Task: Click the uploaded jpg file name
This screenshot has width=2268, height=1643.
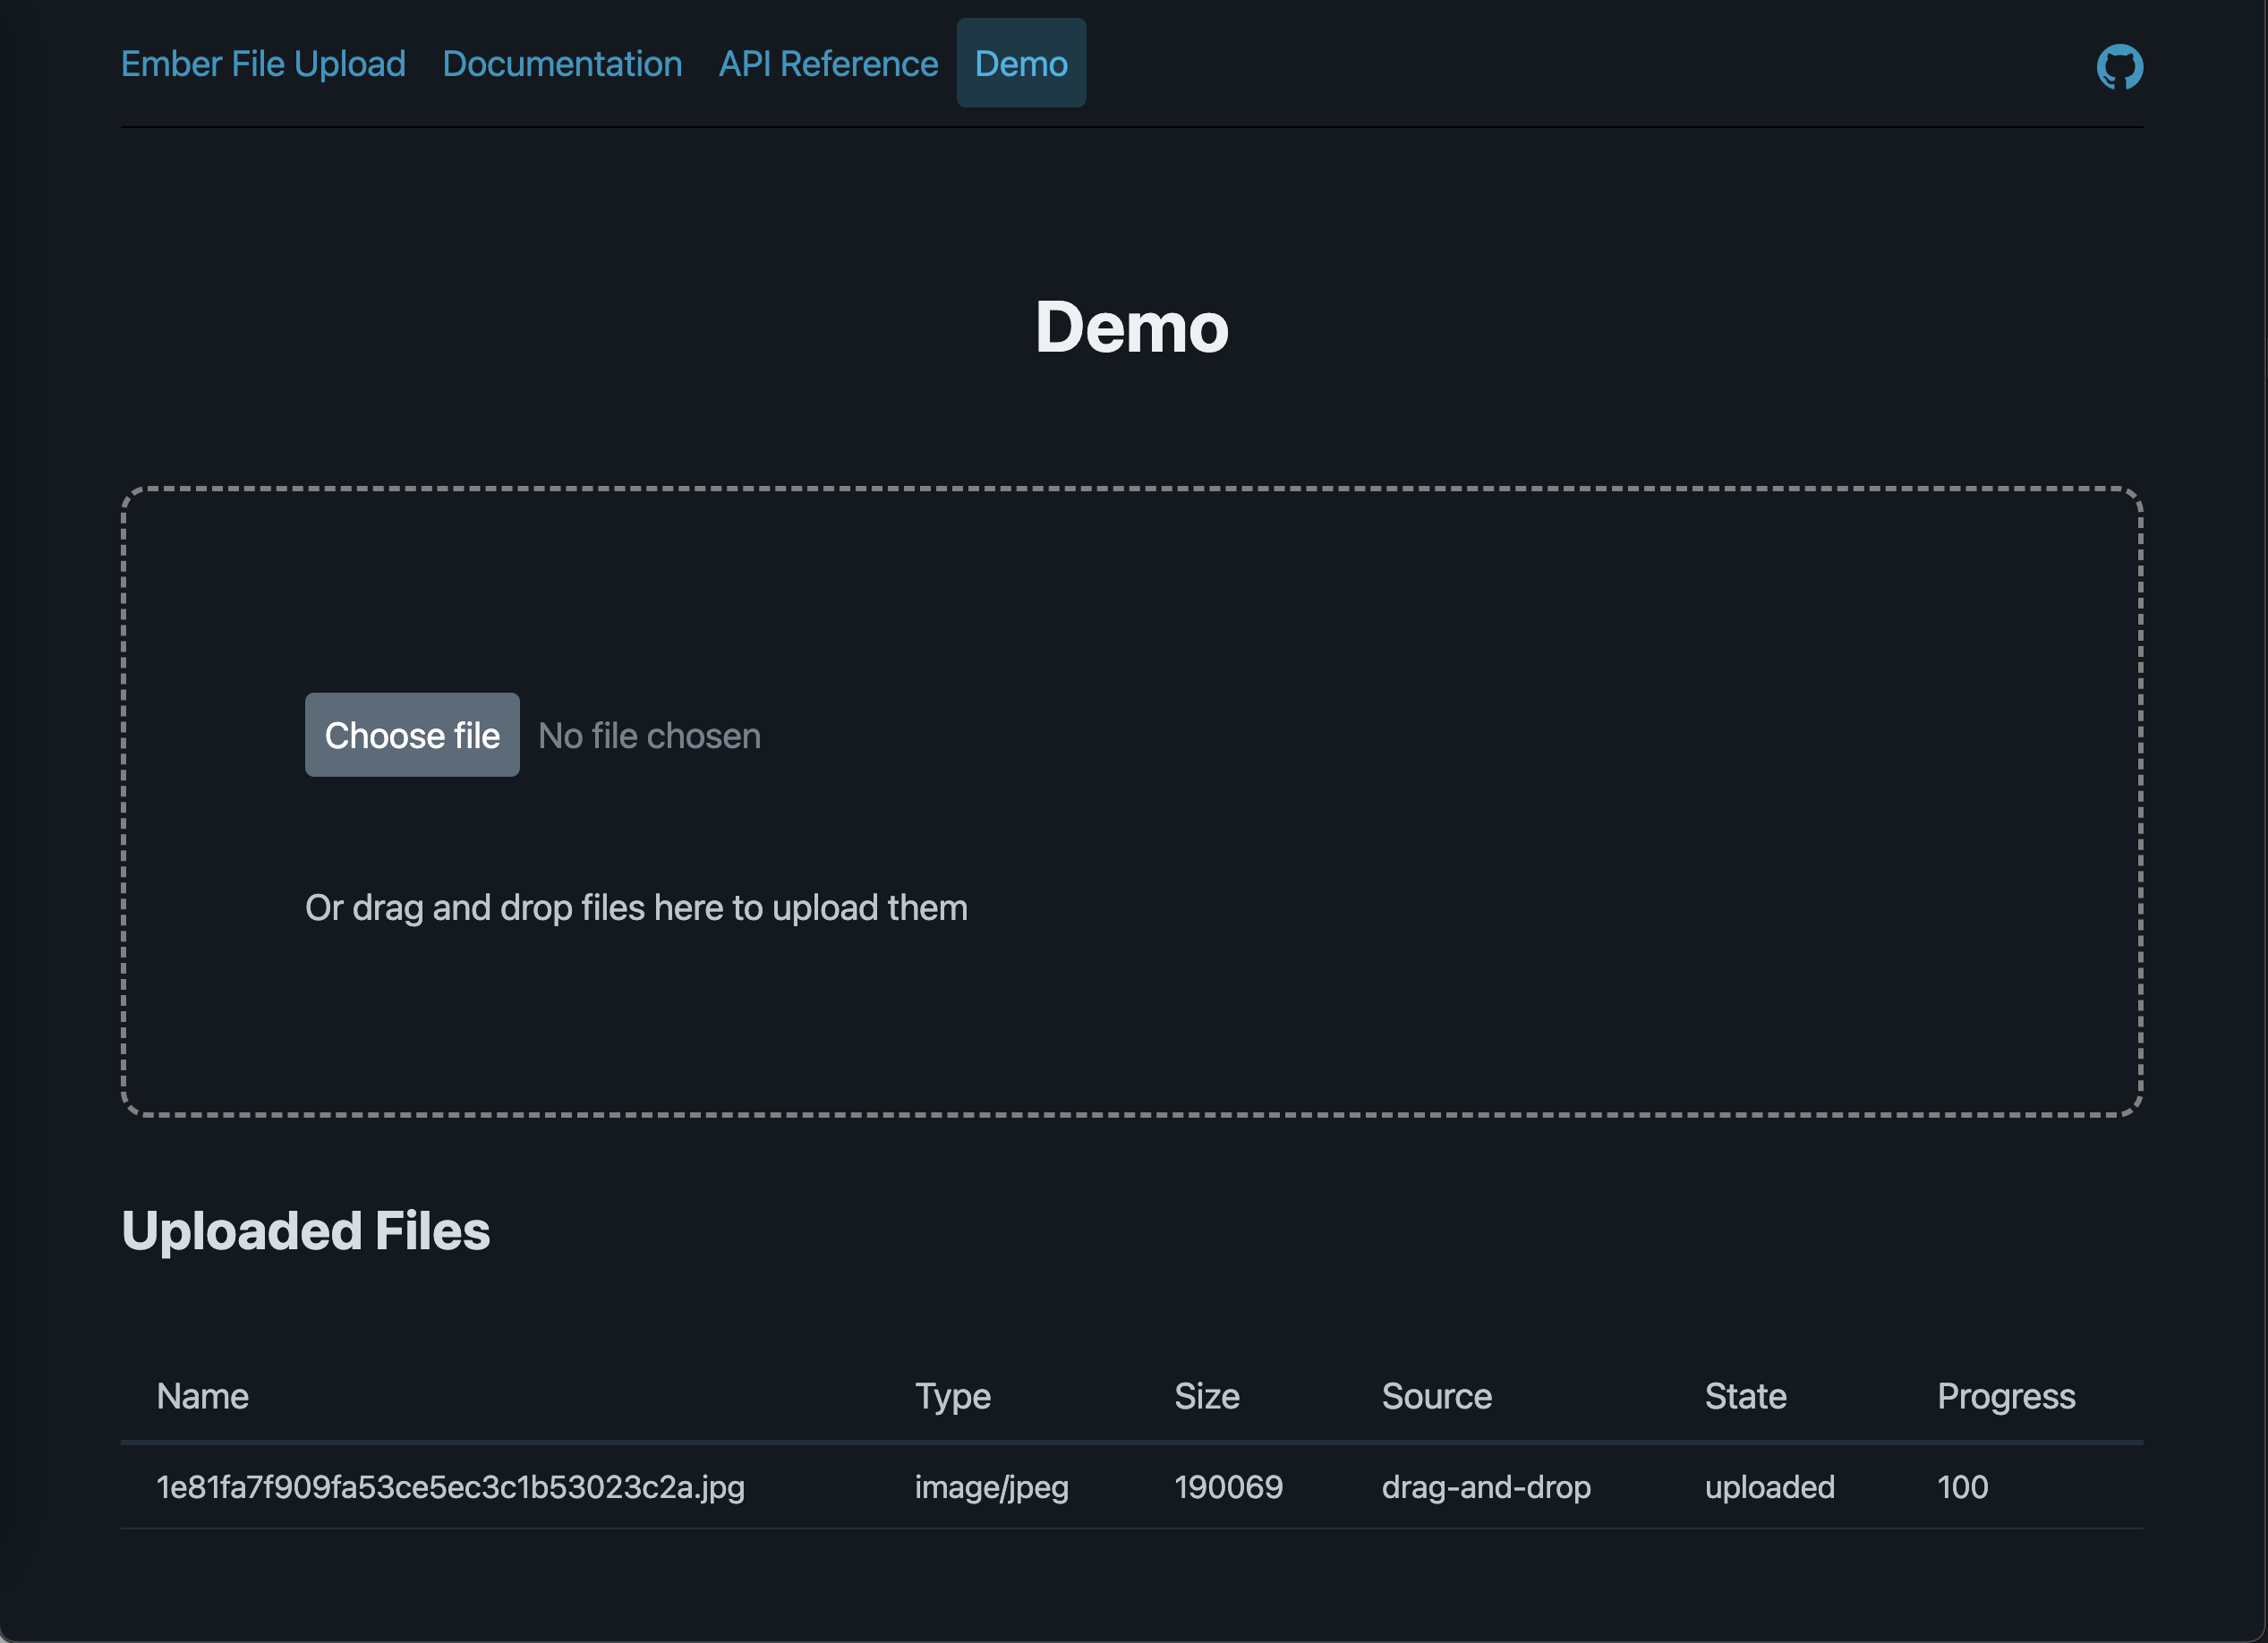Action: [x=450, y=1487]
